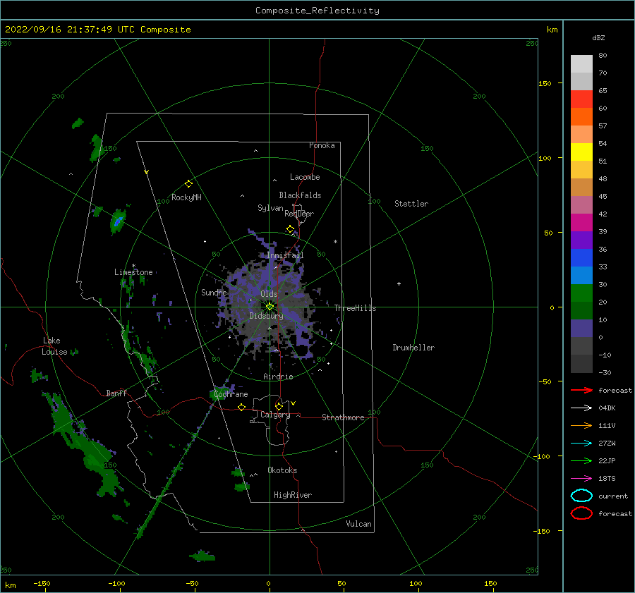The image size is (635, 593).
Task: Select the red 65-60 dBZ swatch
Action: (581, 99)
